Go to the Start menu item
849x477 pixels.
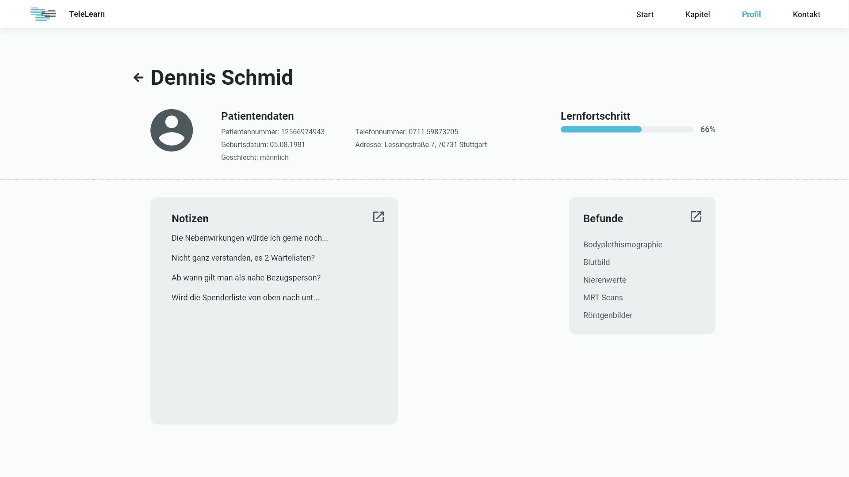coord(645,15)
